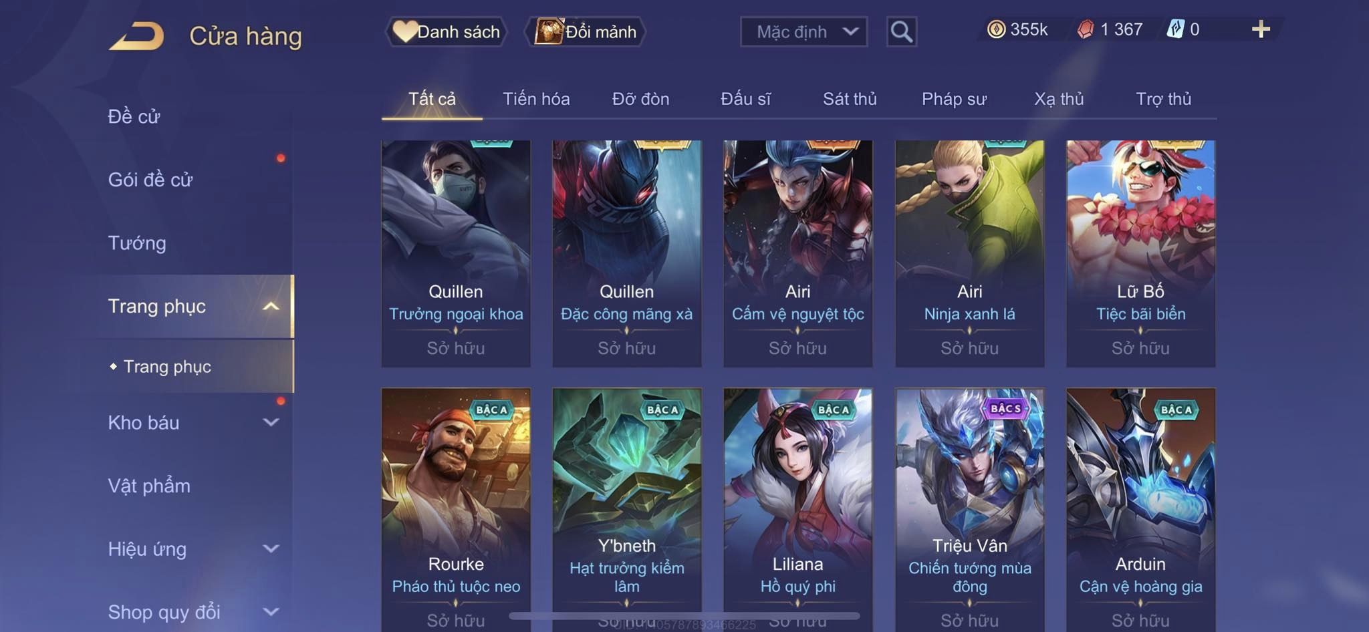1369x632 pixels.
Task: Click the plus icon to add currency
Action: 1261,29
